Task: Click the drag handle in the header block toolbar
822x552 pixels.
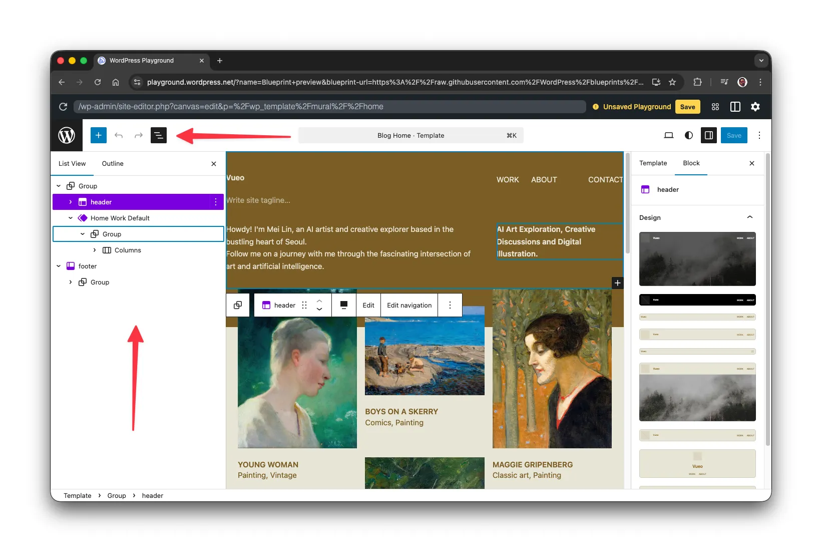Action: [x=304, y=305]
